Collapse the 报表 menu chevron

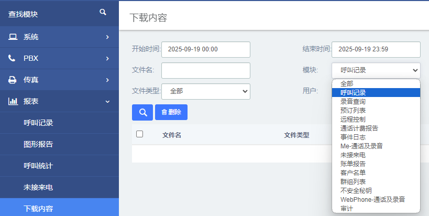107,102
